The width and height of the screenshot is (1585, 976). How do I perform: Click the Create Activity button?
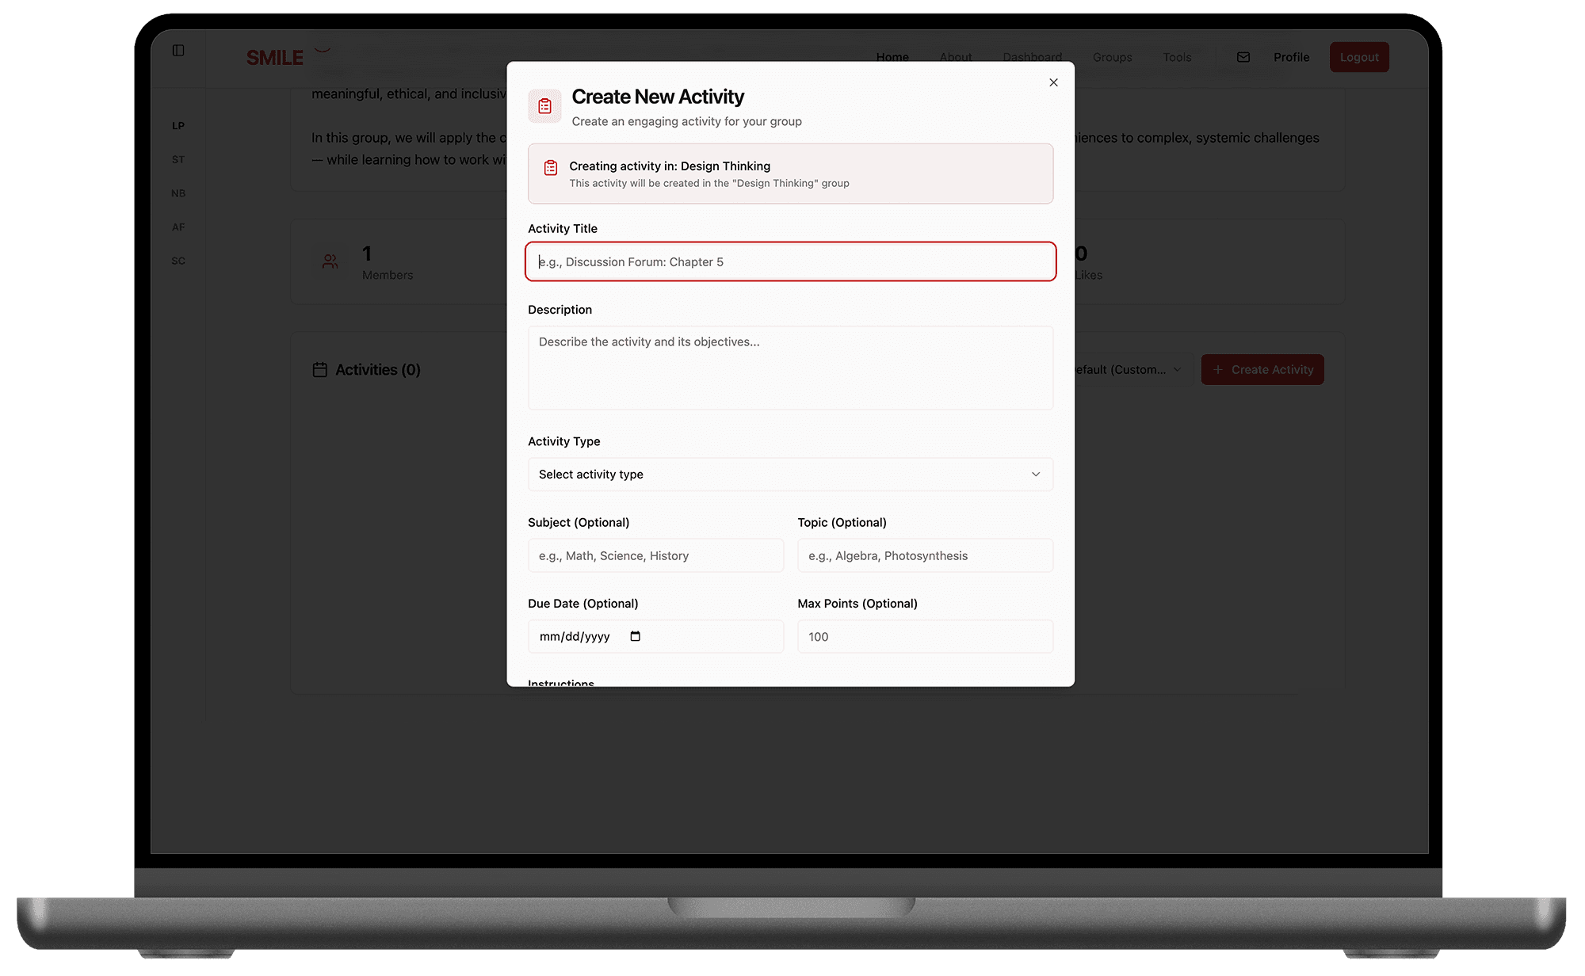tap(1262, 370)
